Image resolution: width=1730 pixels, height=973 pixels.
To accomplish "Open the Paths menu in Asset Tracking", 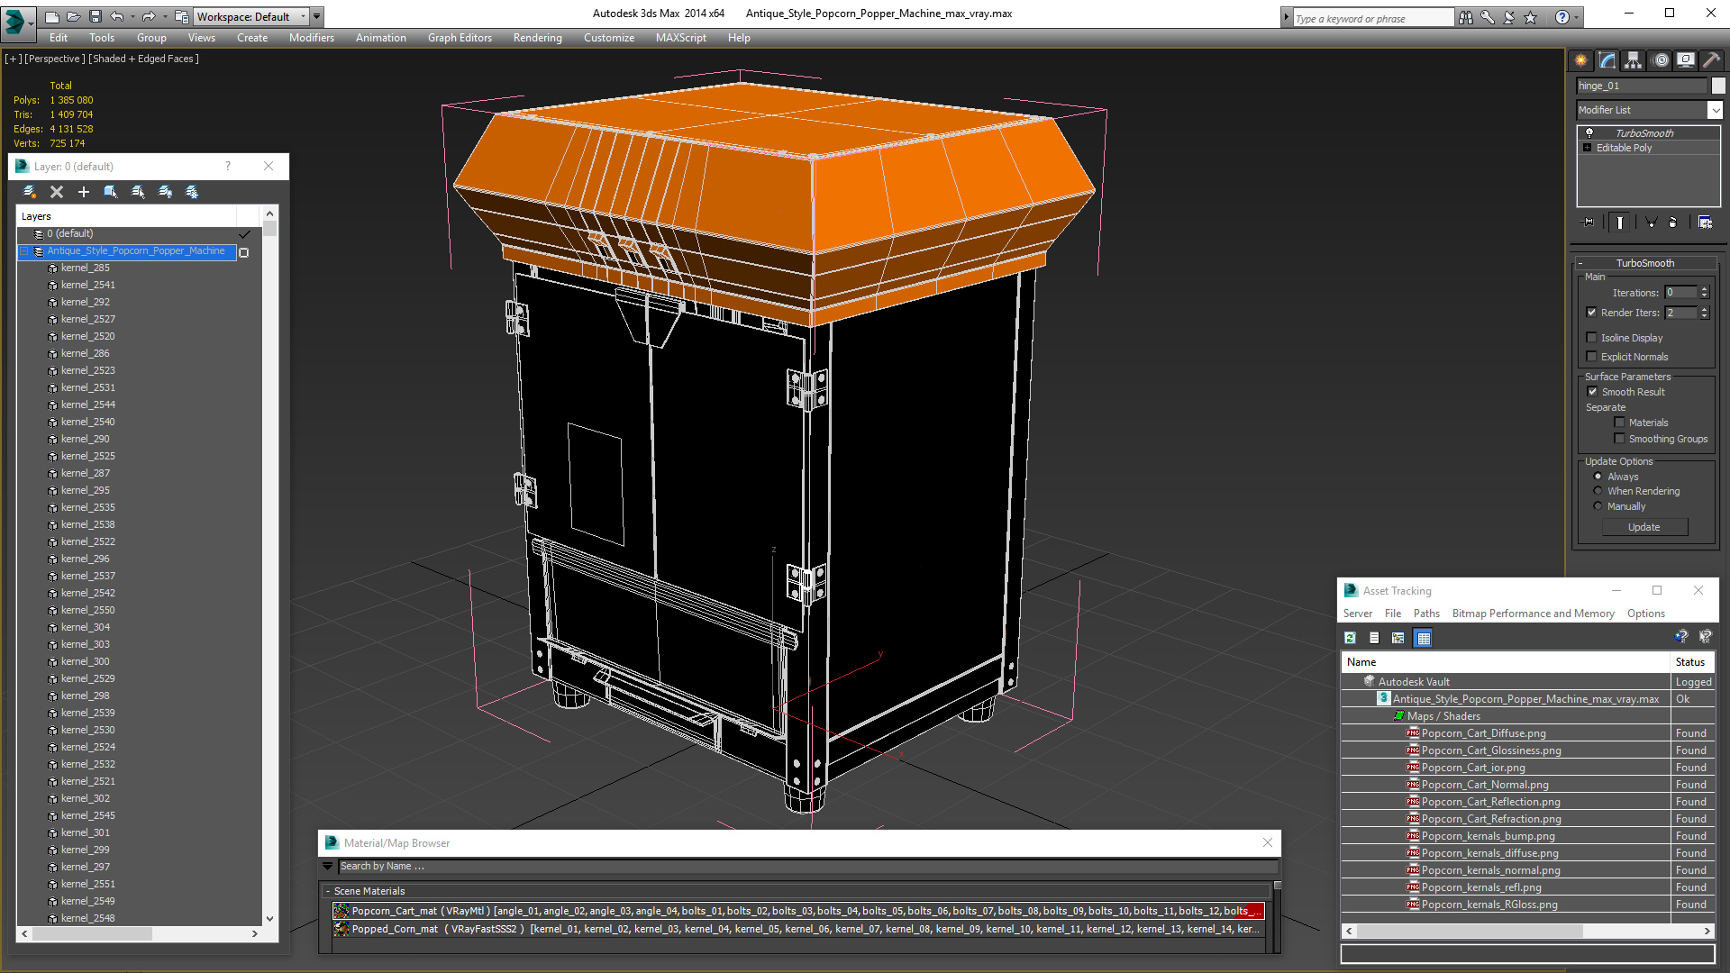I will point(1426,614).
